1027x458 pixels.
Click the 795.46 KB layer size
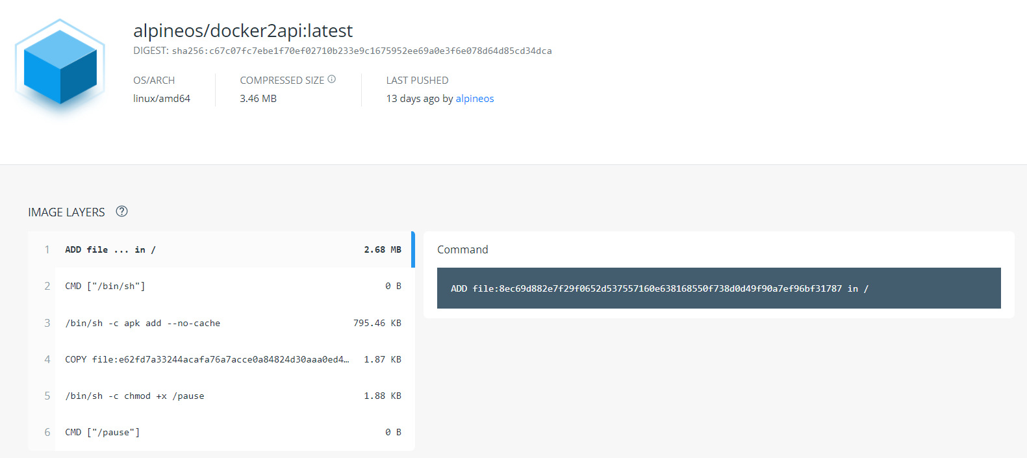(x=377, y=323)
